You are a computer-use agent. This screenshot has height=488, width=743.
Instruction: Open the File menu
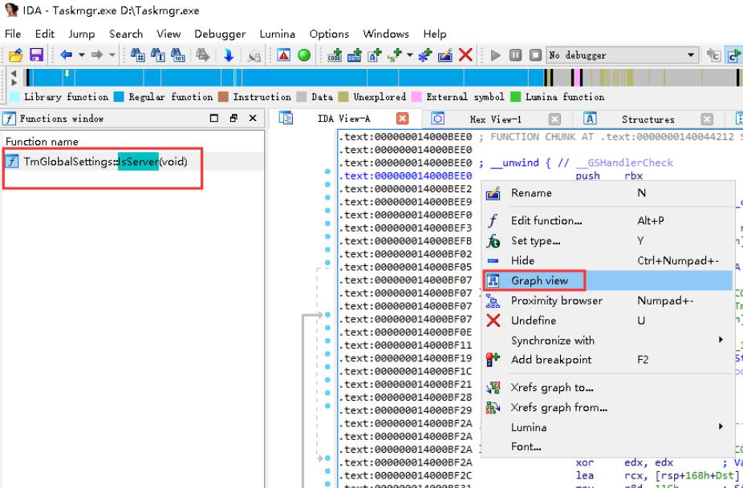click(x=13, y=34)
